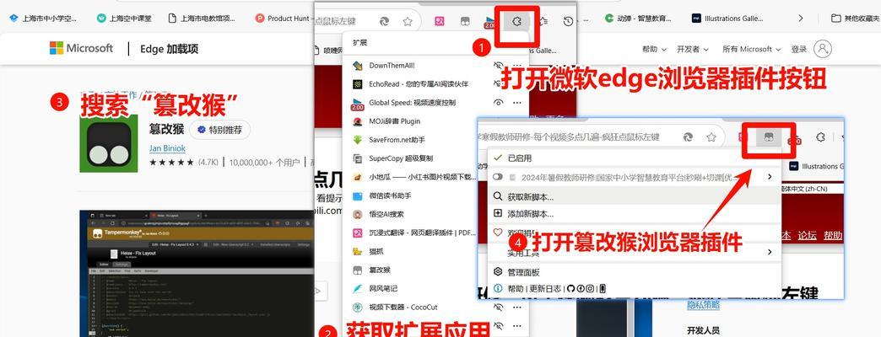881x337 pixels.
Task: Toggle visibility eye for DownThemAll!
Action: click(x=498, y=65)
